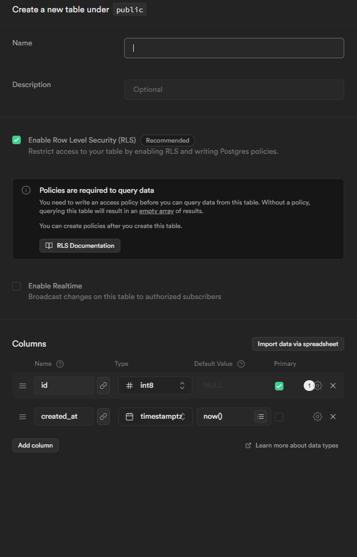Remove the id column with X icon
The image size is (357, 557).
[x=333, y=386]
